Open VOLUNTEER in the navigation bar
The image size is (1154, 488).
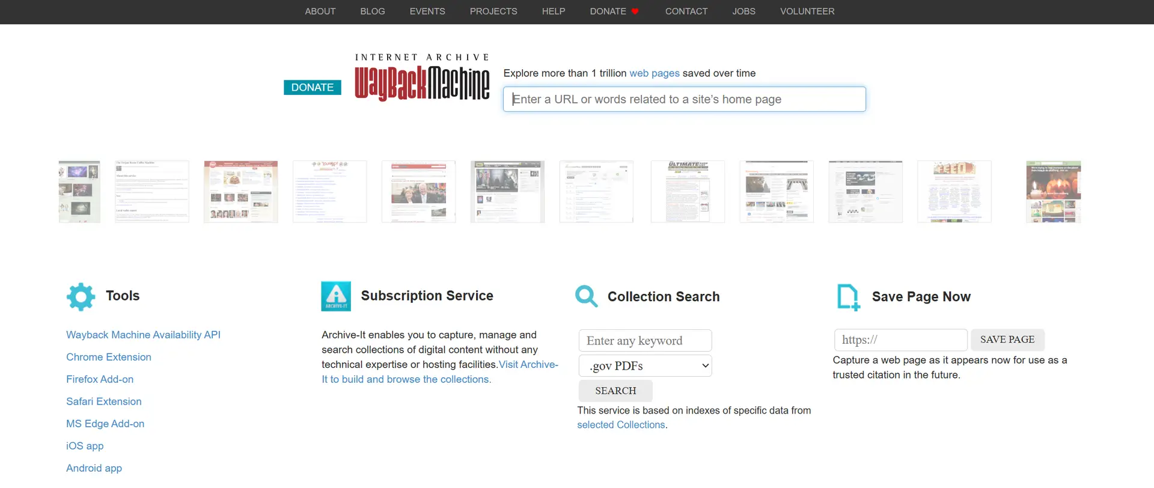pyautogui.click(x=807, y=11)
